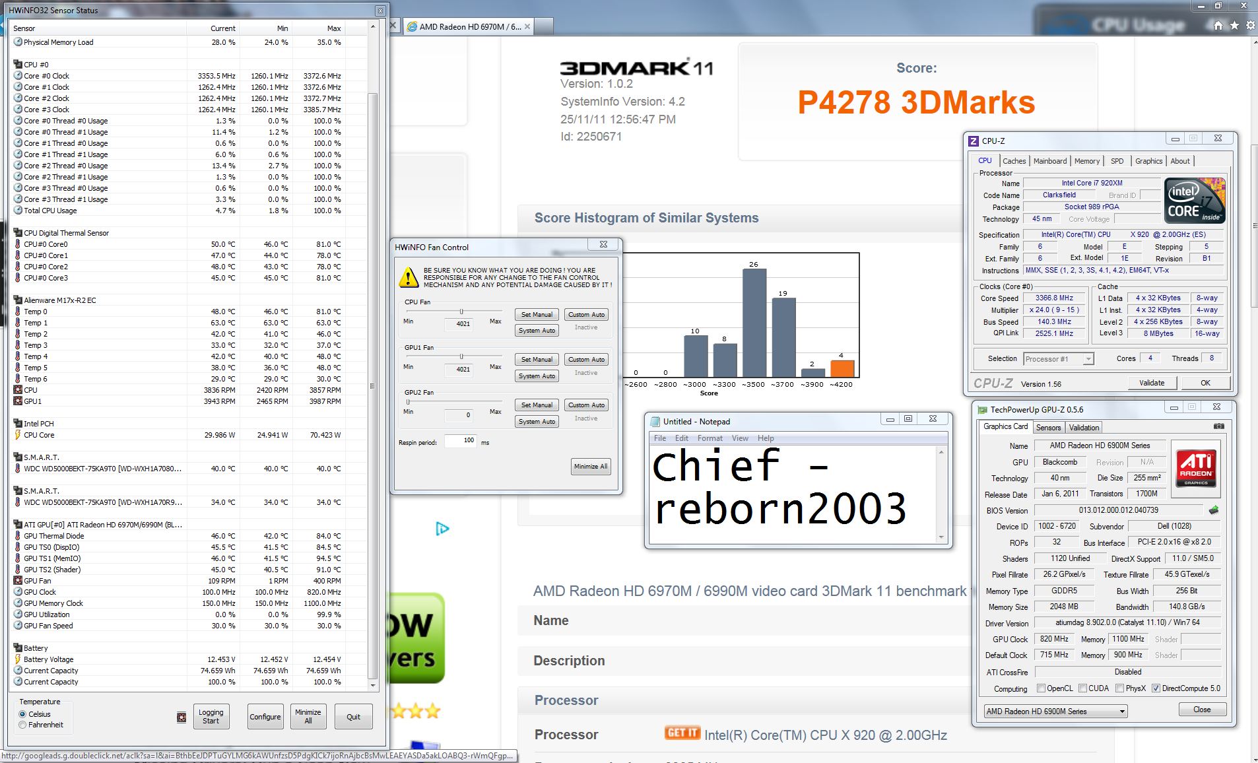
Task: Click the blue AdChoices triangle icon
Action: [442, 529]
